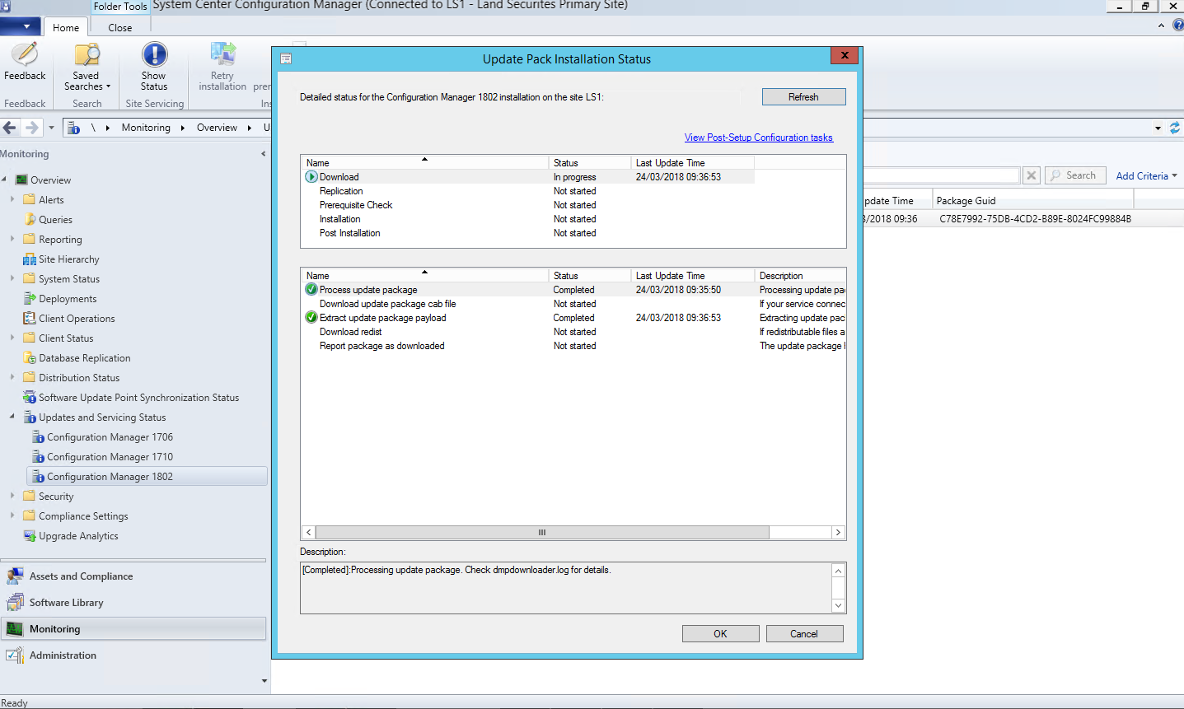
Task: Click the Software Update Point Synchronization Status icon
Action: coord(30,397)
